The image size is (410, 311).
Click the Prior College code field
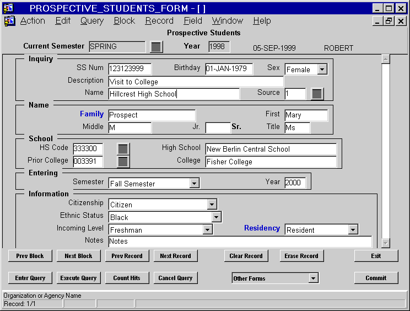[88, 162]
